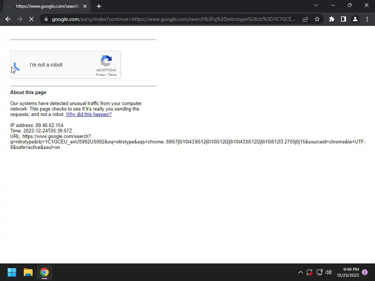Click the address bar URL field
375x281 pixels.
pyautogui.click(x=173, y=19)
